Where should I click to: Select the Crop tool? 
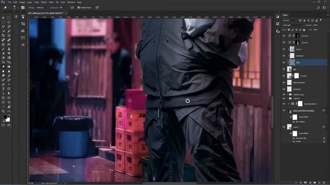(x=3, y=35)
